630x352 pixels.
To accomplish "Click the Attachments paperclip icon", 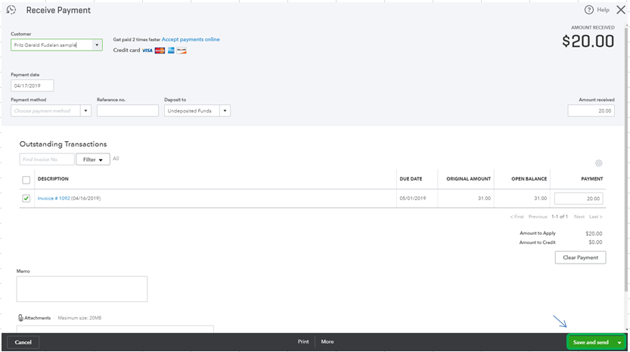I will point(20,317).
